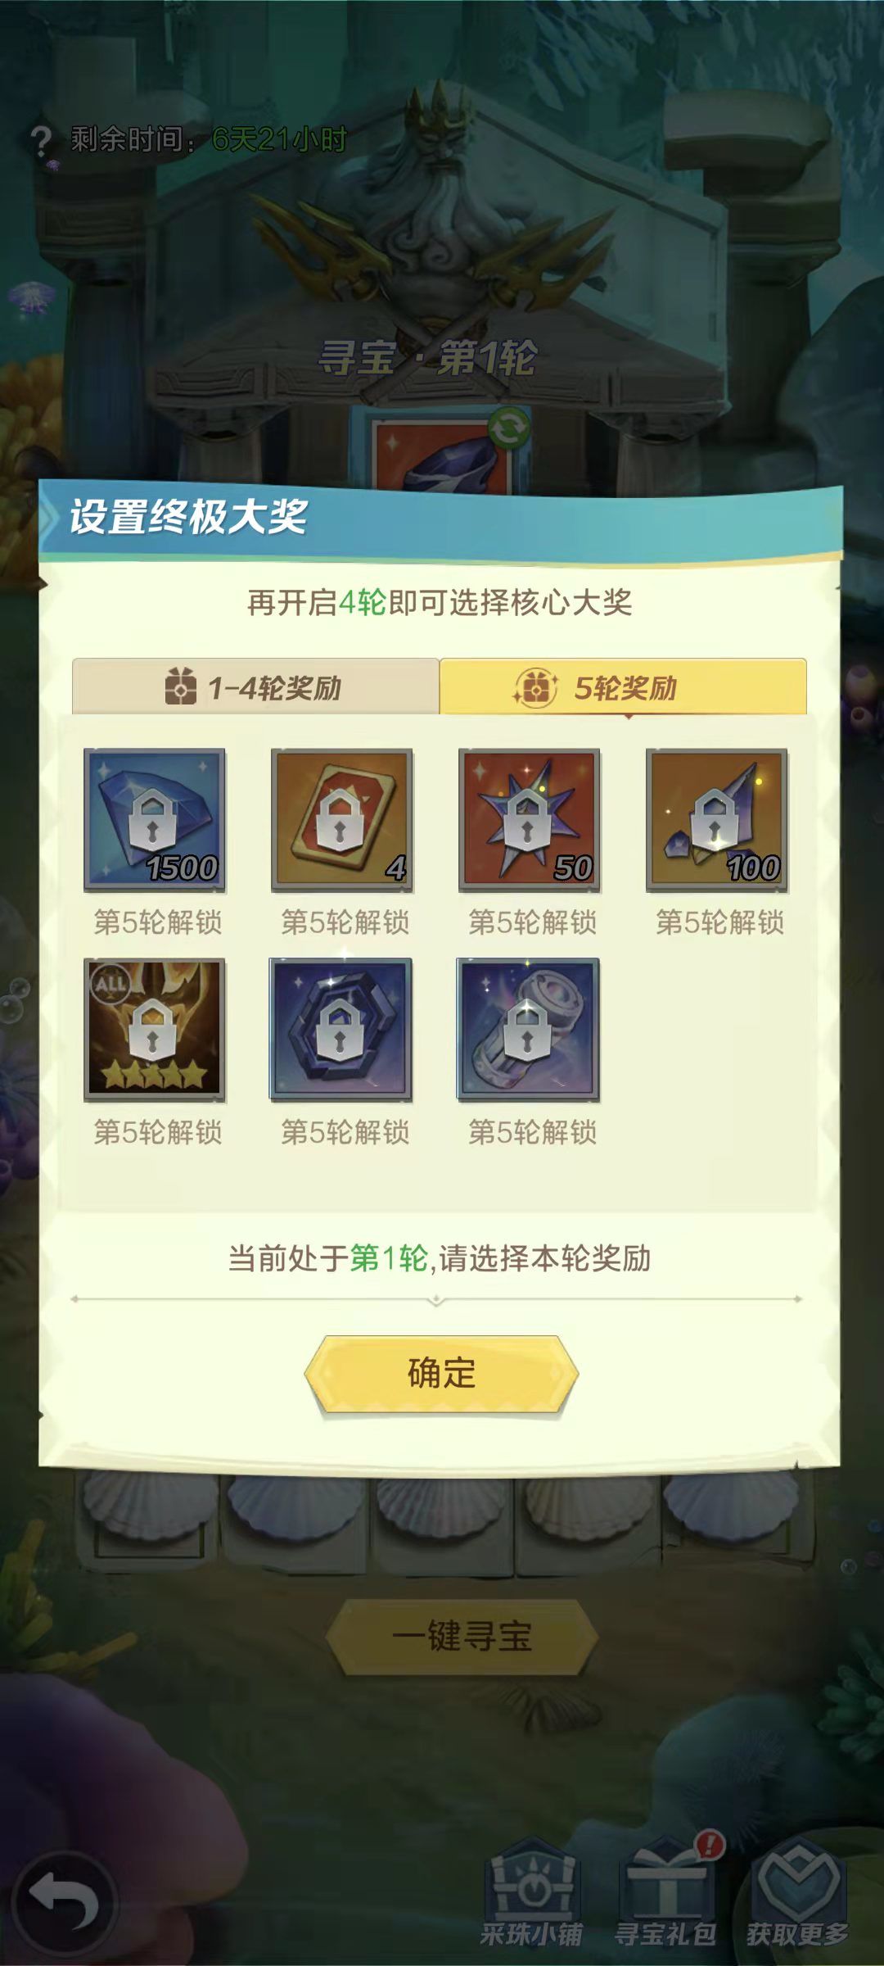Tap the locked crystal shard reward 100
The height and width of the screenshot is (1966, 884).
717,819
